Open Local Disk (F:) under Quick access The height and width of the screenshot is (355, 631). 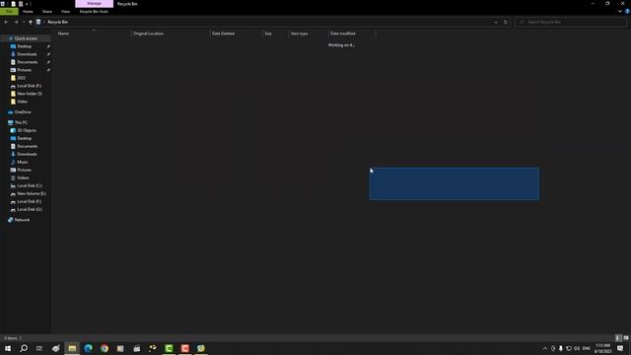pyautogui.click(x=29, y=86)
